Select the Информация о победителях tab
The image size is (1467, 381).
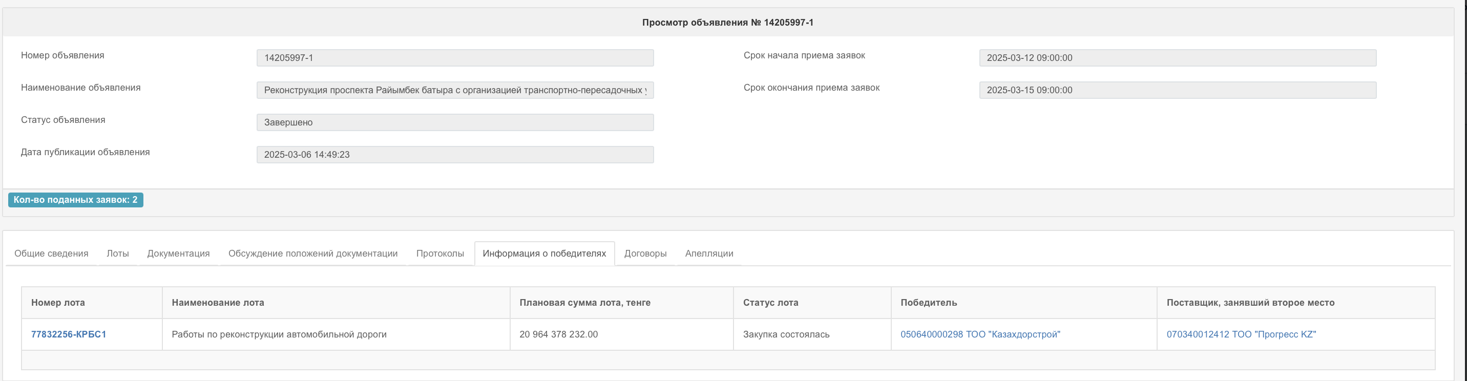click(544, 253)
